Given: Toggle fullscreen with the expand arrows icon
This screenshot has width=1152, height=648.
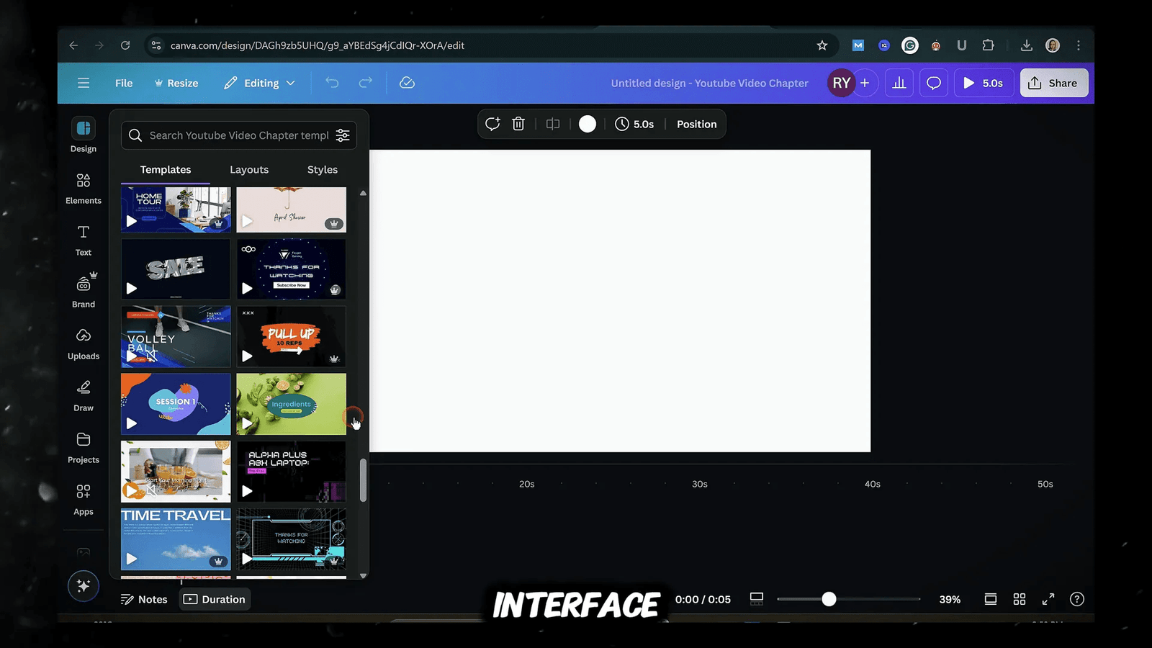Looking at the screenshot, I should (1048, 598).
